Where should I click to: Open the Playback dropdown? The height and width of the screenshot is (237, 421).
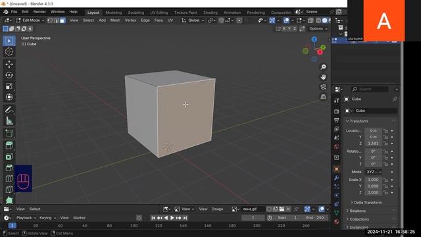[26, 218]
